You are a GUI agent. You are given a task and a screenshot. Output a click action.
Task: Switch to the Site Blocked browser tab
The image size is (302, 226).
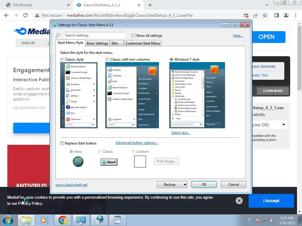[37, 5]
